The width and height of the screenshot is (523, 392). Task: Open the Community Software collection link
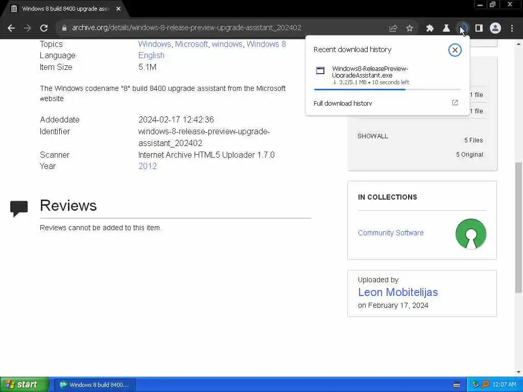click(391, 233)
